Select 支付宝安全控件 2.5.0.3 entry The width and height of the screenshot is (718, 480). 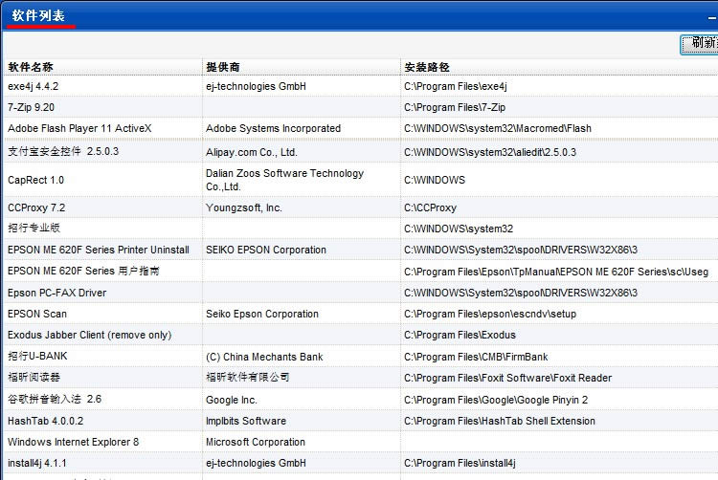[63, 151]
